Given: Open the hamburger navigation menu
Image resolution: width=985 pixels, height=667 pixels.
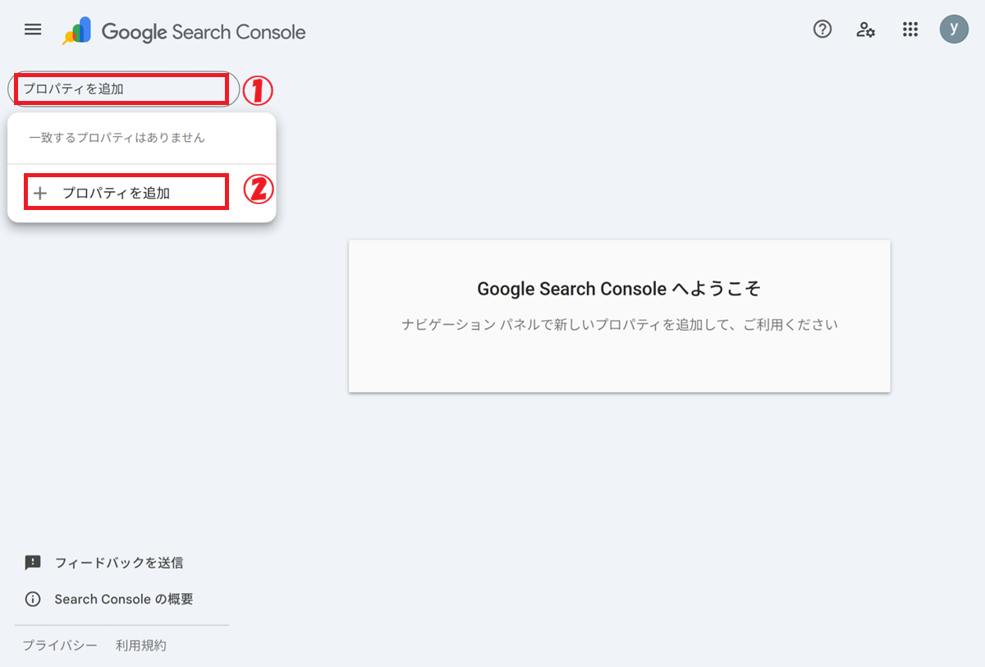Looking at the screenshot, I should coord(33,30).
